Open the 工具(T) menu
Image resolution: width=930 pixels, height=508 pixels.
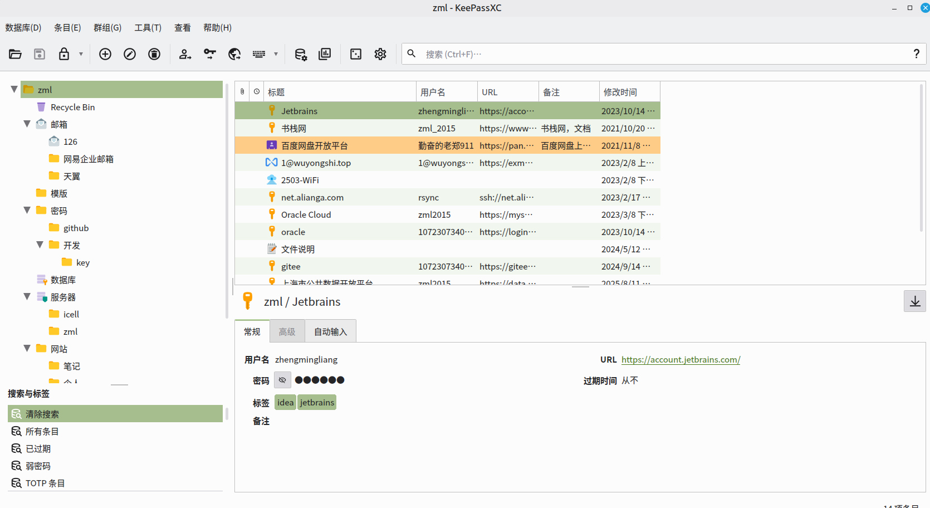tap(148, 28)
